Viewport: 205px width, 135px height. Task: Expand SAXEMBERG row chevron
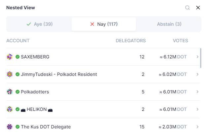click(x=197, y=57)
